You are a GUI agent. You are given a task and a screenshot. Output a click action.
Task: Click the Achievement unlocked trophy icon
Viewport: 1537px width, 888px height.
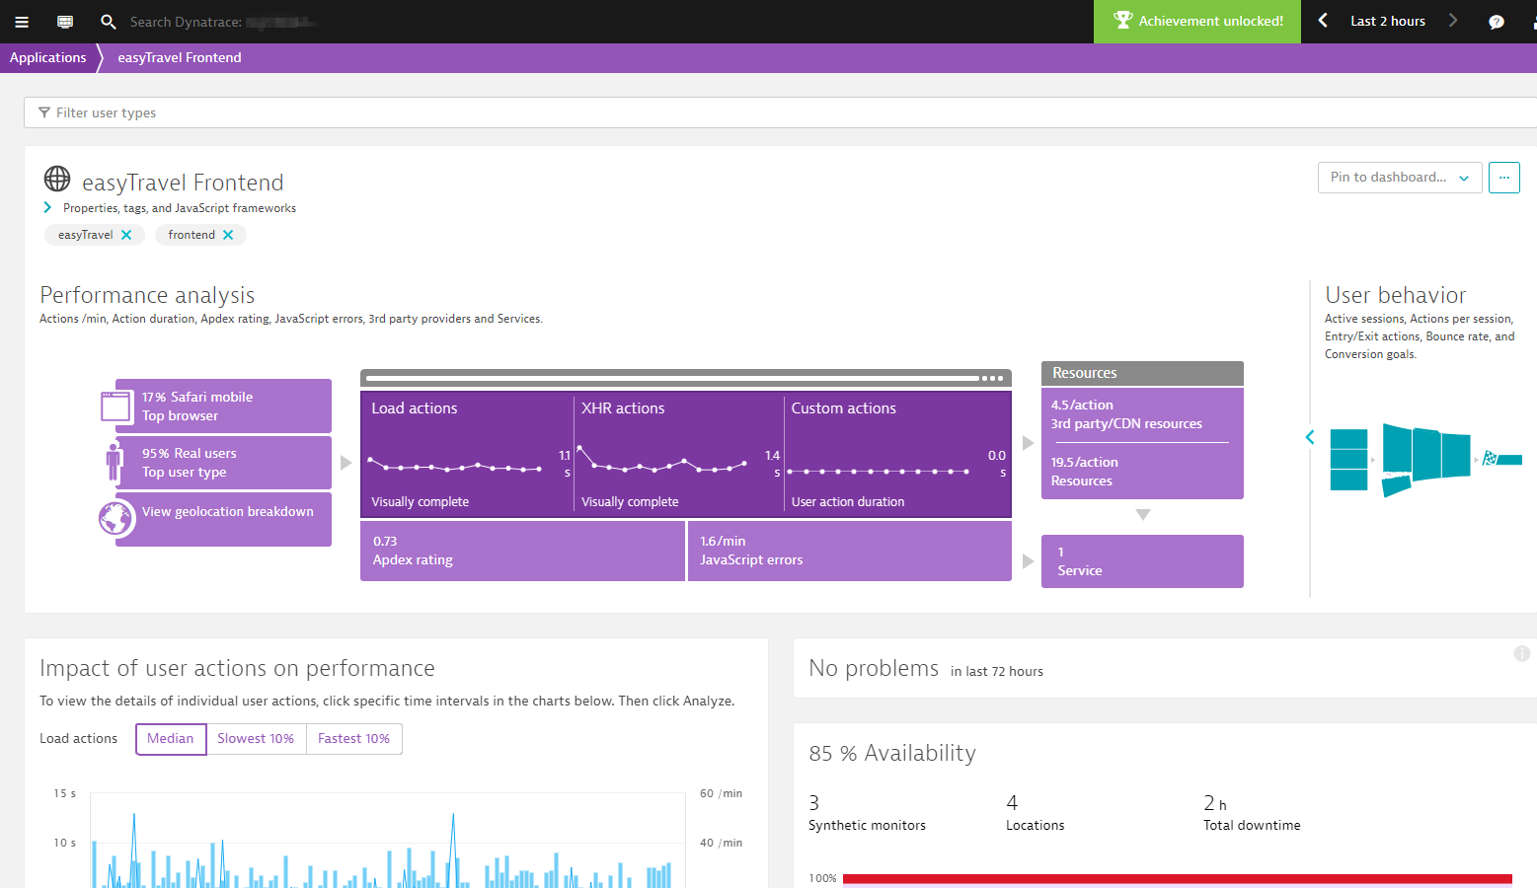[x=1122, y=21]
